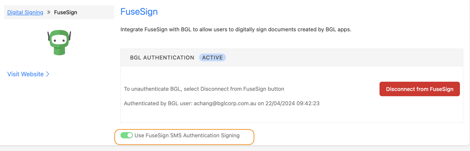
Task: Click the ACTIVE status badge
Action: (x=212, y=57)
